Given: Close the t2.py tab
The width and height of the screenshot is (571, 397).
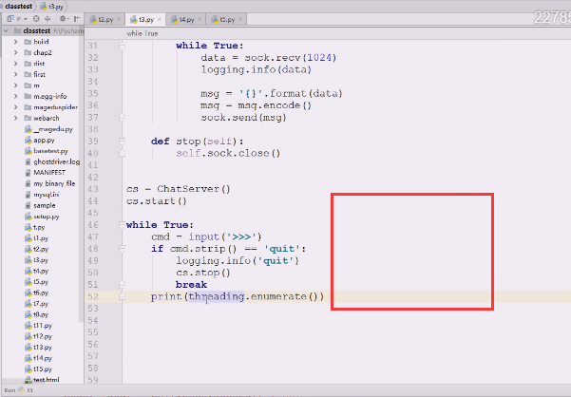Looking at the screenshot, I should [119, 20].
